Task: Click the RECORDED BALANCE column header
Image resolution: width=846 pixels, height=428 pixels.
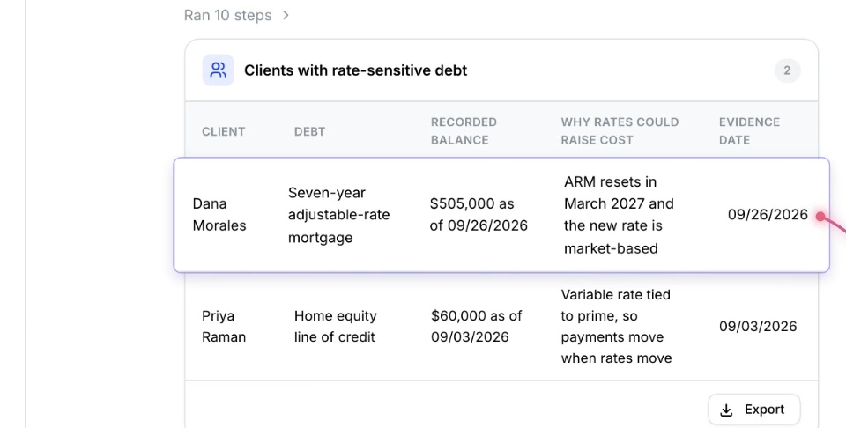Action: click(x=464, y=131)
